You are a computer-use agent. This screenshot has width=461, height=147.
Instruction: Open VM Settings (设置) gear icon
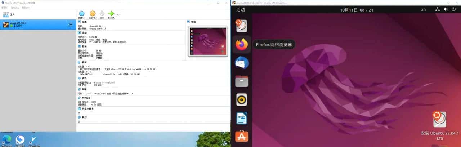[93, 14]
